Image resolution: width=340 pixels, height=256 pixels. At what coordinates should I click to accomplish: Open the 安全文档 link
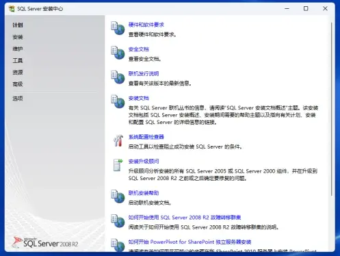click(139, 49)
